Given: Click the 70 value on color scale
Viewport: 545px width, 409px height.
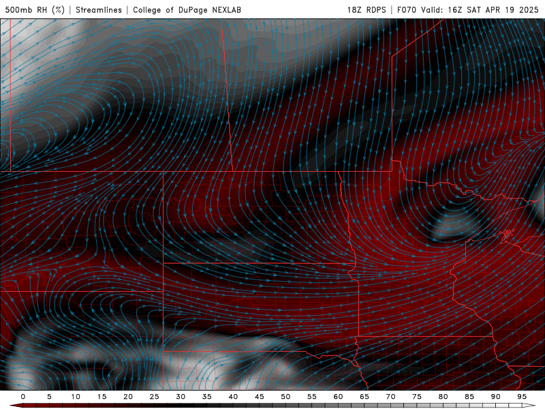Looking at the screenshot, I should point(390,397).
